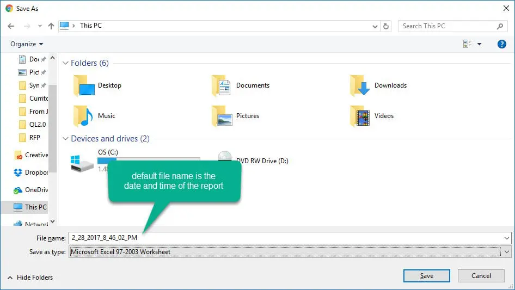Image resolution: width=515 pixels, height=290 pixels.
Task: Open the Documents folder icon
Action: [x=222, y=85]
